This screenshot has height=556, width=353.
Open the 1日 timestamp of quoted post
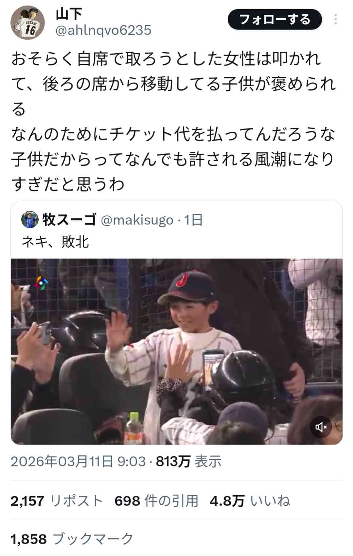pyautogui.click(x=193, y=220)
